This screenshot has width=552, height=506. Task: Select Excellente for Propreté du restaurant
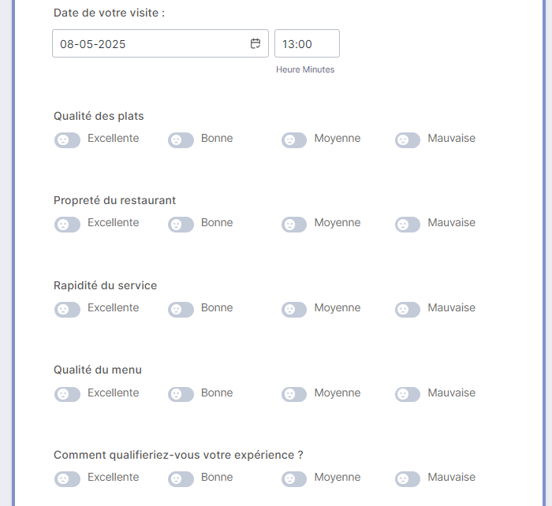[x=68, y=224]
